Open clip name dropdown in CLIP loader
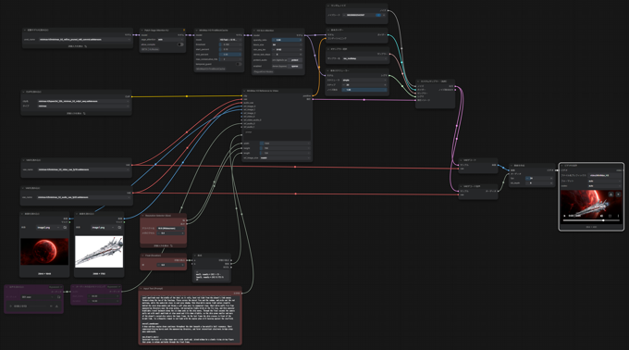The width and height of the screenshot is (629, 350). point(83,101)
